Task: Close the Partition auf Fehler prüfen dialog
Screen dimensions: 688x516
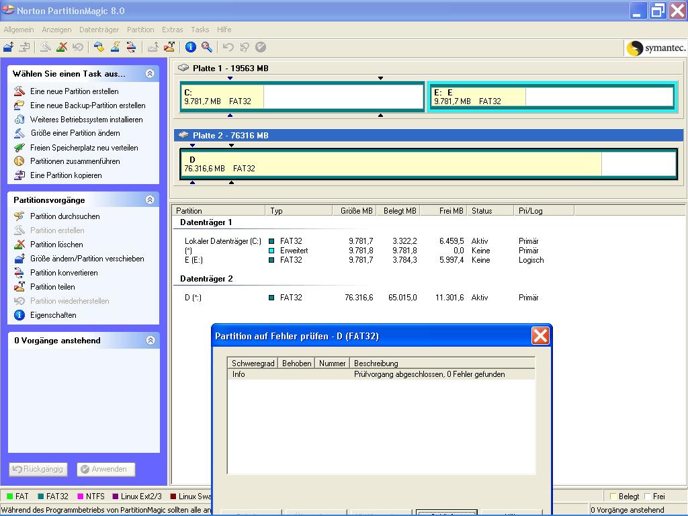Action: [x=540, y=336]
